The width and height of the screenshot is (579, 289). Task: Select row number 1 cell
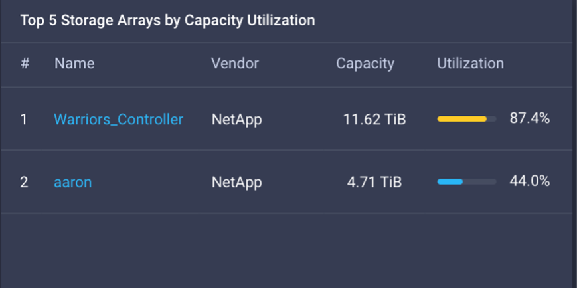pos(24,120)
